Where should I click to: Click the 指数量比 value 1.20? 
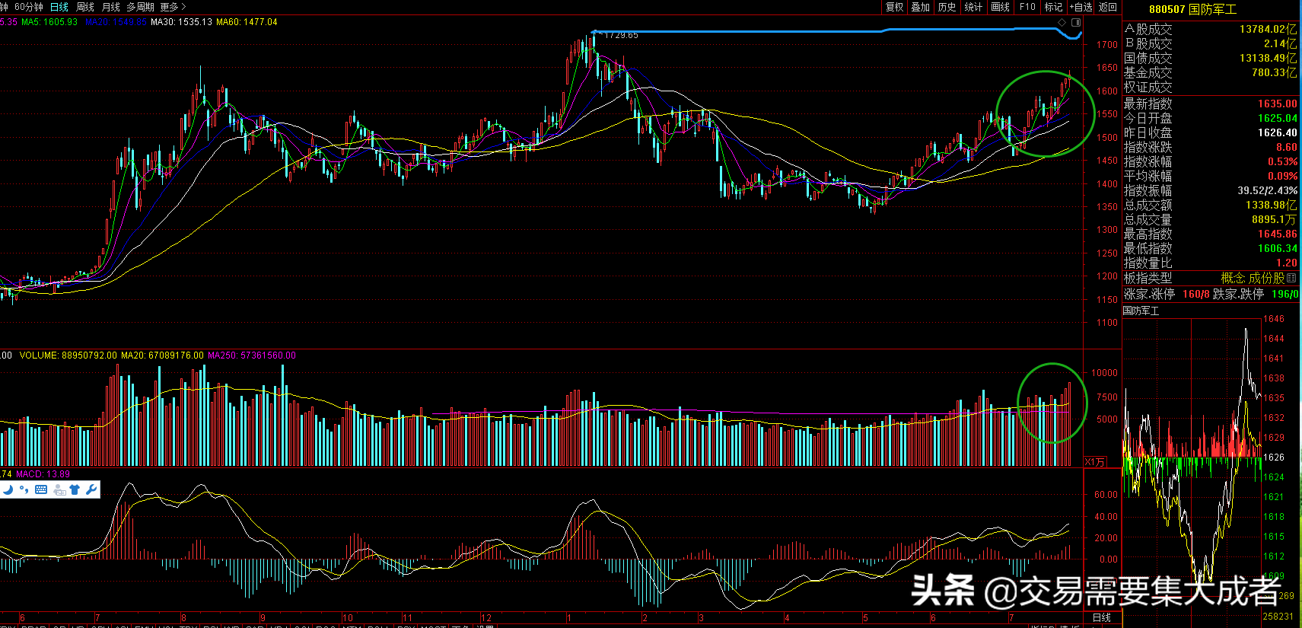point(1287,263)
